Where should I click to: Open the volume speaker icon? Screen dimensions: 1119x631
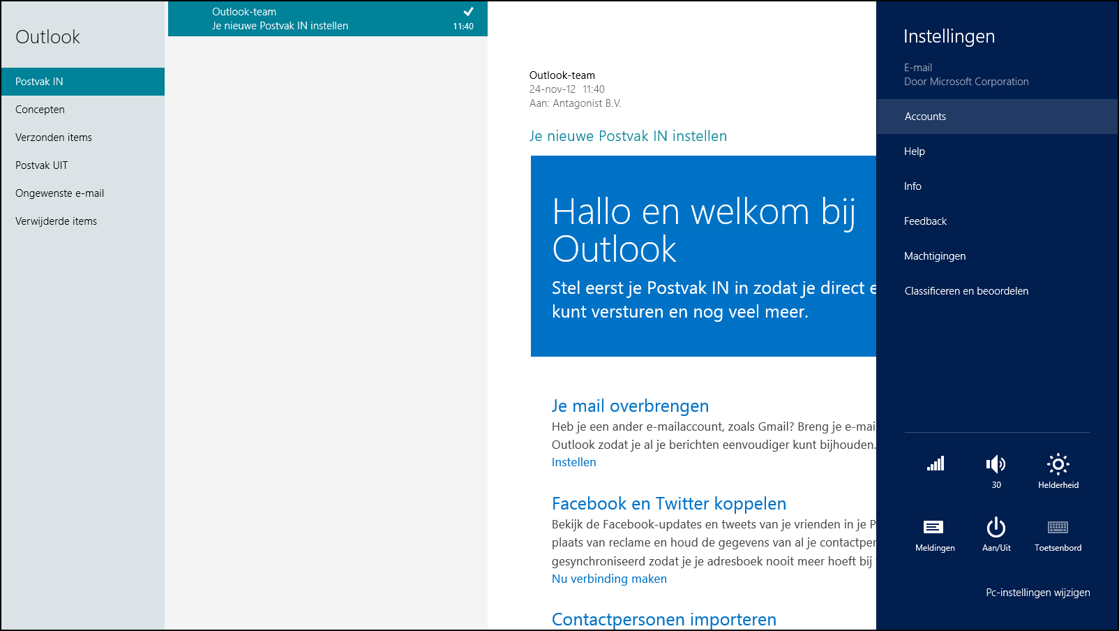[996, 464]
